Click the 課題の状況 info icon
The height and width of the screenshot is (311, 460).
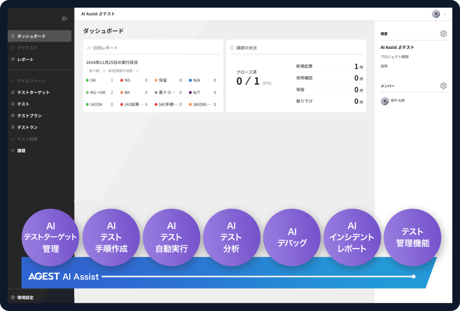232,48
